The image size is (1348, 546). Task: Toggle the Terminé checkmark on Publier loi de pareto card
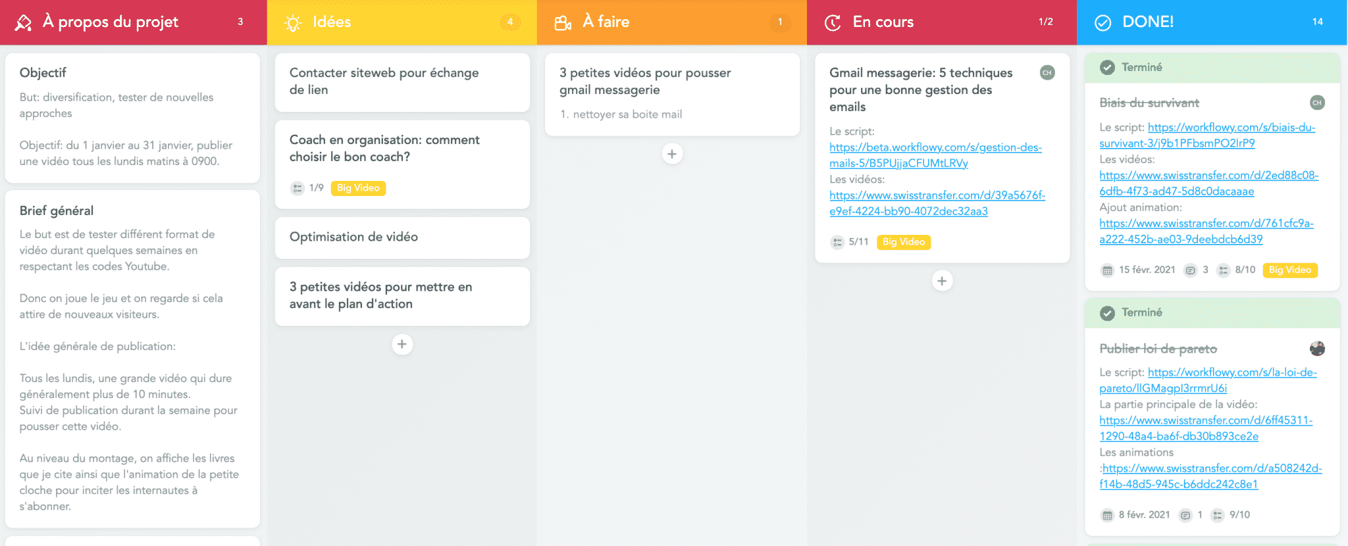pos(1107,312)
